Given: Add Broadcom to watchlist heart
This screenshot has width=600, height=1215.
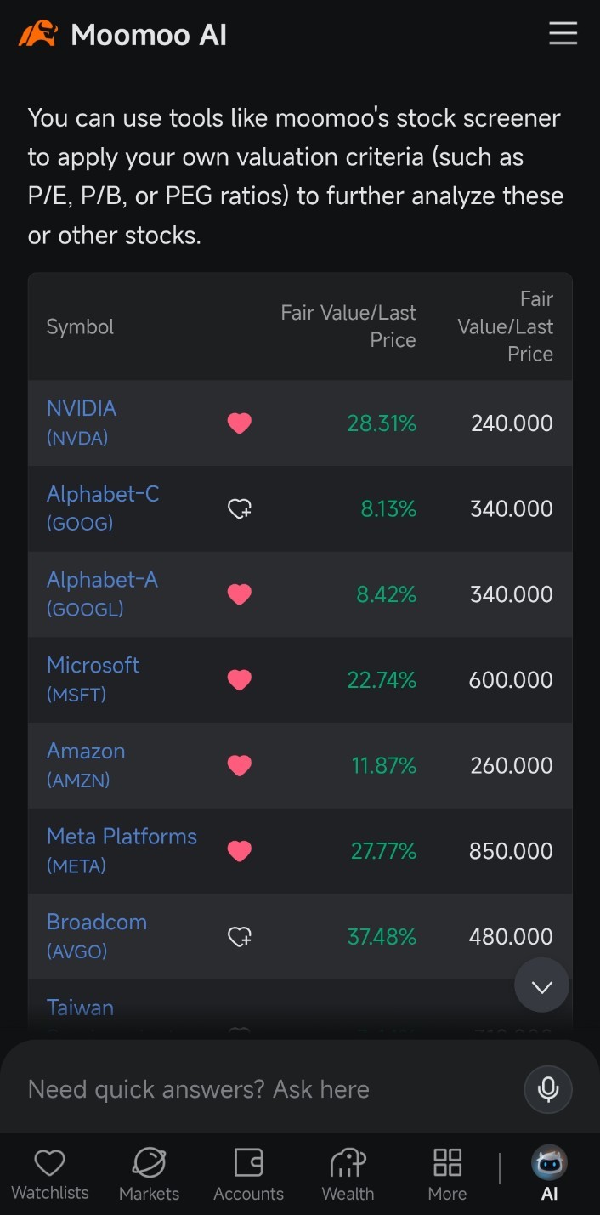Looking at the screenshot, I should pyautogui.click(x=240, y=937).
